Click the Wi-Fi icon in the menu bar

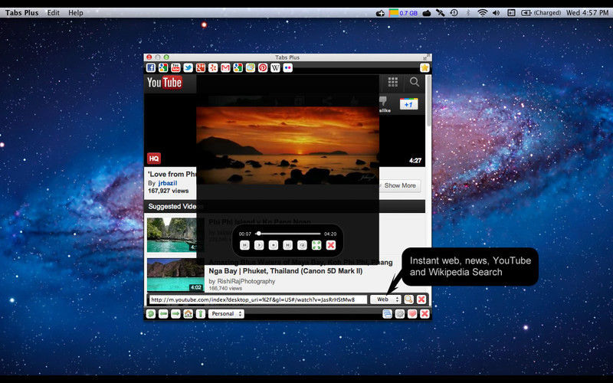pos(483,13)
